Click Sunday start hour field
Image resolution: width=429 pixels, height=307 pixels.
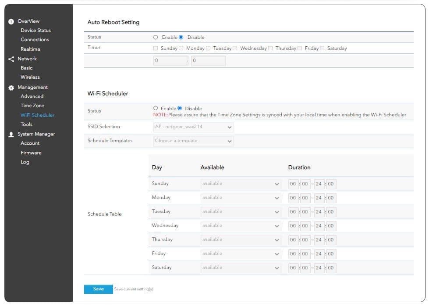[293, 184]
